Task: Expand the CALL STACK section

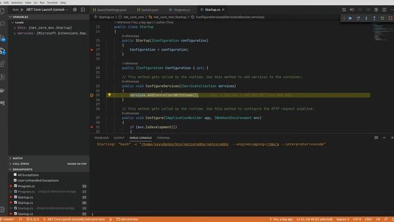Action: tap(49, 163)
